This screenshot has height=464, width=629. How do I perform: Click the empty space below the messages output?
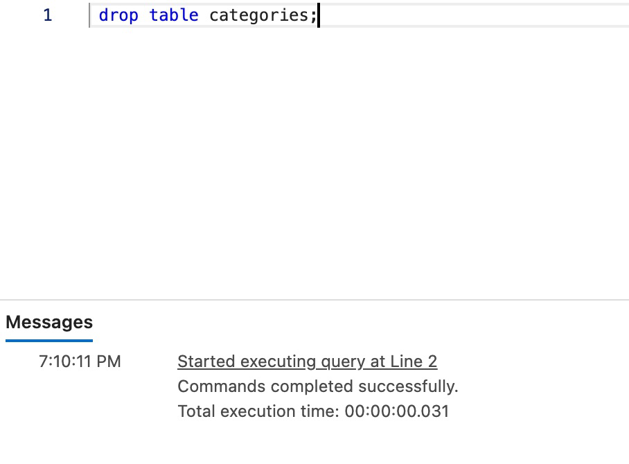pyautogui.click(x=314, y=443)
